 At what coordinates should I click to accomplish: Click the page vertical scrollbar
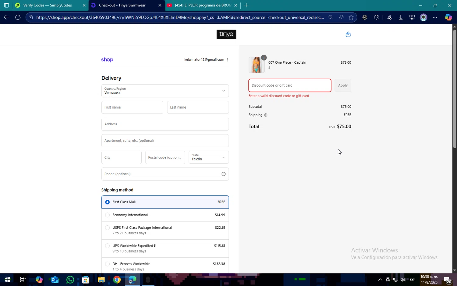tap(455, 88)
